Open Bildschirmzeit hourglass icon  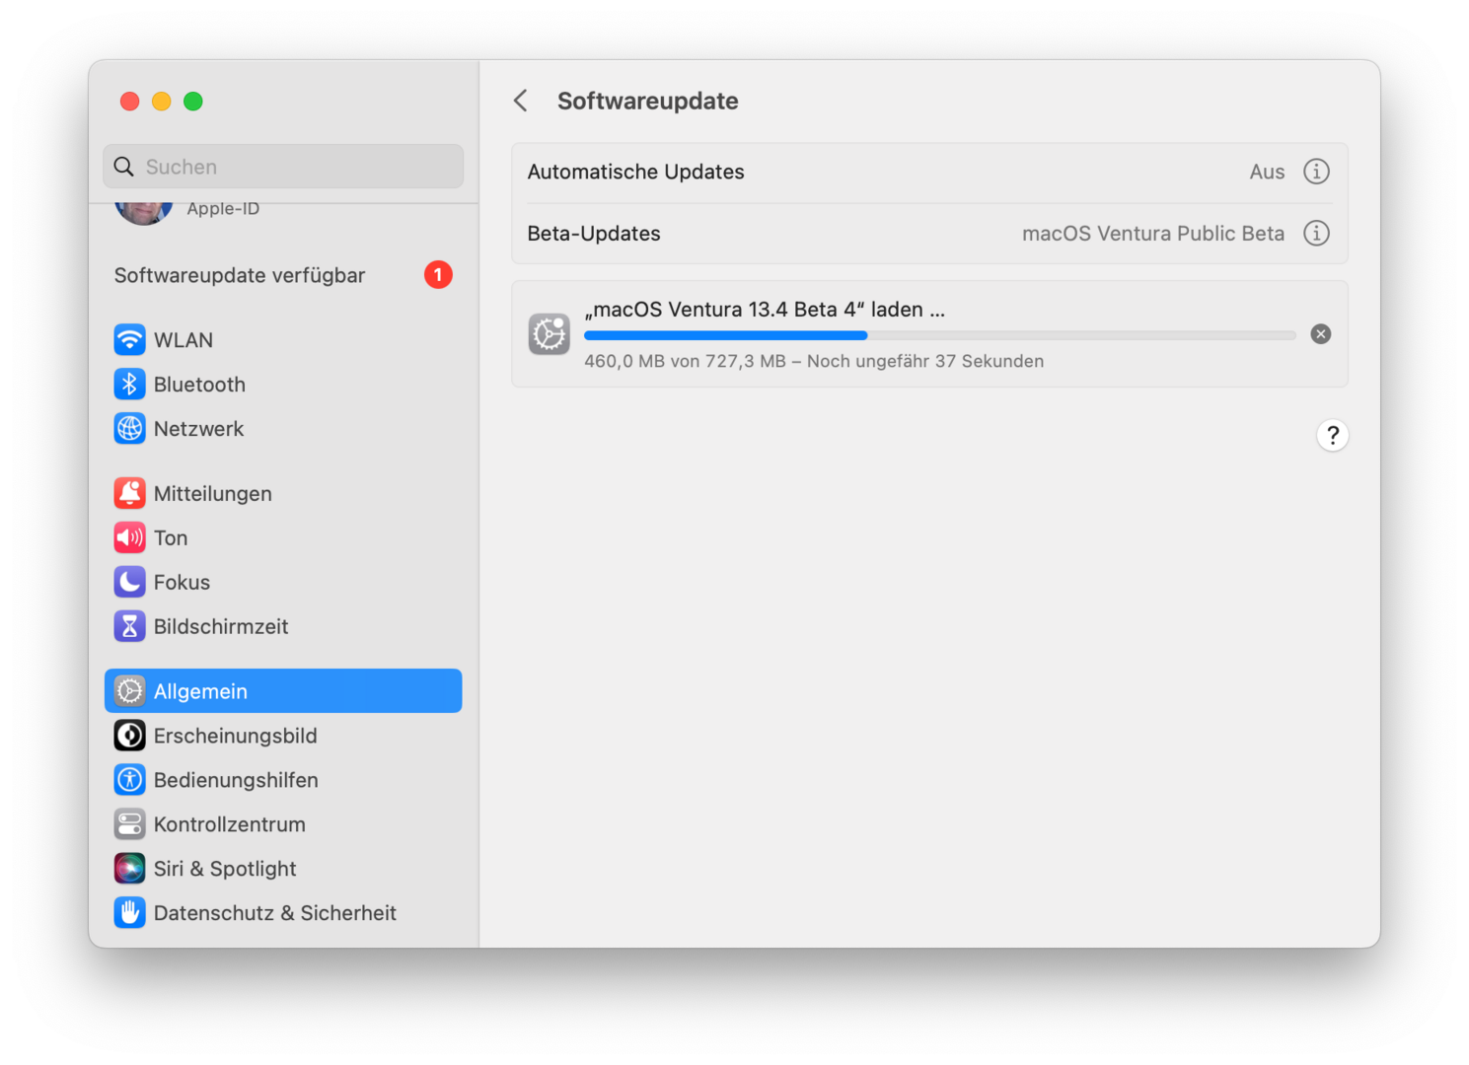click(x=129, y=627)
